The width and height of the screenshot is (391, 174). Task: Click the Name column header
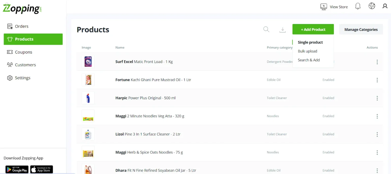point(120,47)
